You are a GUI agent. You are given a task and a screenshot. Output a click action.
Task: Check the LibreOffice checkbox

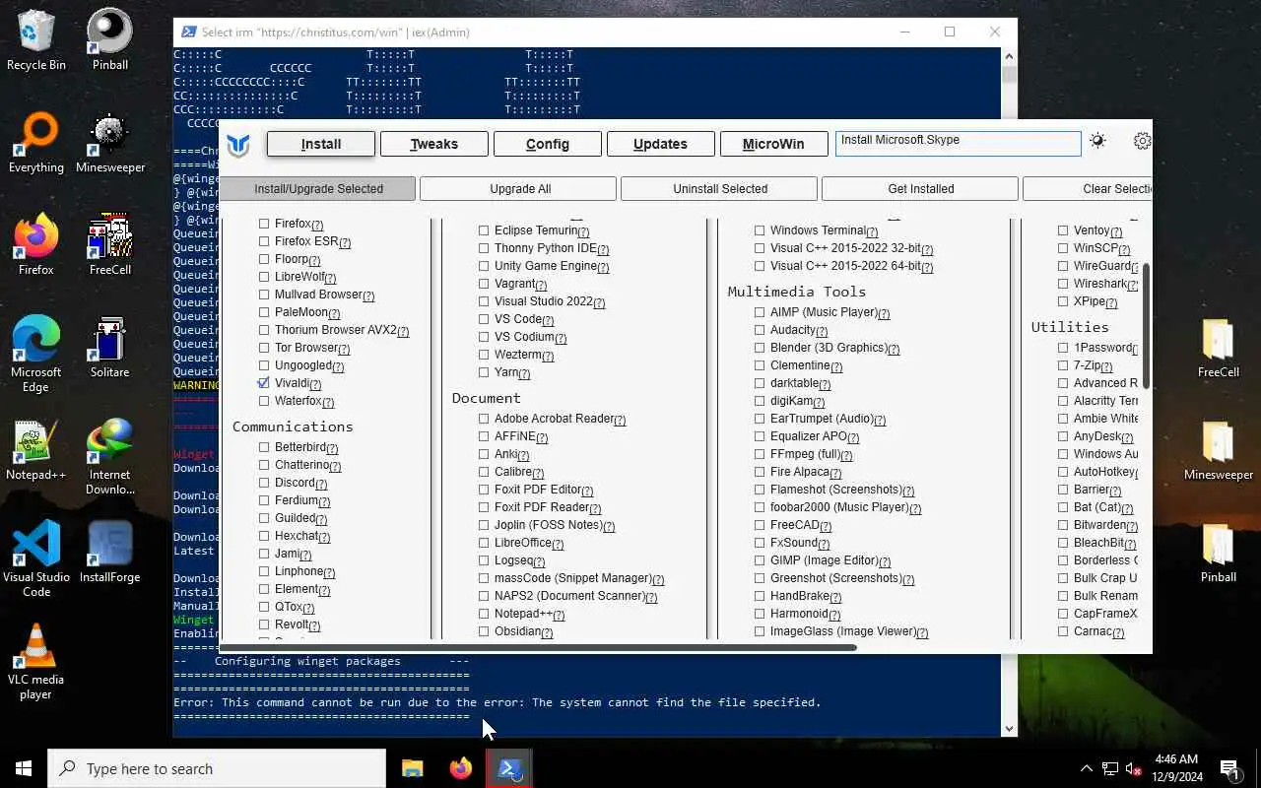(484, 543)
